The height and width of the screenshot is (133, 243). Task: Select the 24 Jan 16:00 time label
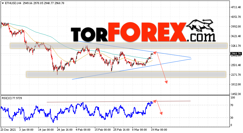pyautogui.click(x=65, y=130)
